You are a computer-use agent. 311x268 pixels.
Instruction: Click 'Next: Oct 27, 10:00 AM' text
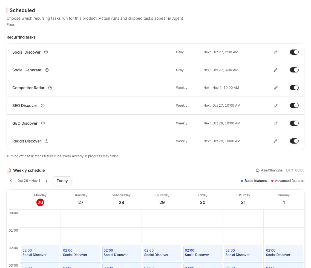[222, 106]
